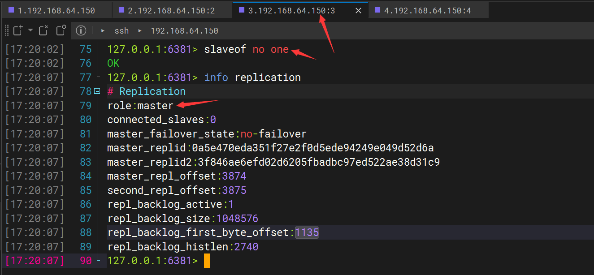Click master_repl_offset:3874 line
594x275 pixels.
(177, 176)
